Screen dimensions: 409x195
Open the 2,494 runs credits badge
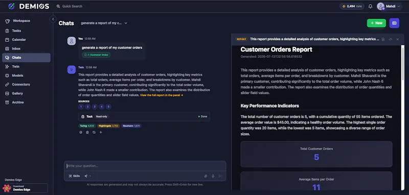tap(352, 6)
